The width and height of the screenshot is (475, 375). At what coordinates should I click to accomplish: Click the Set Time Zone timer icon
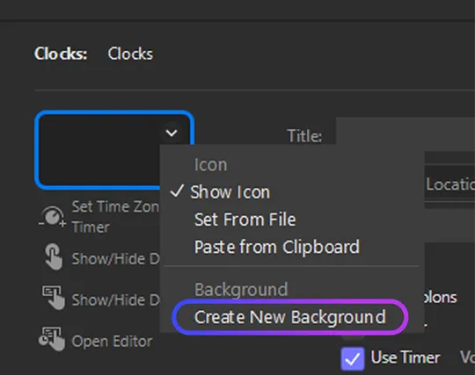coord(53,217)
